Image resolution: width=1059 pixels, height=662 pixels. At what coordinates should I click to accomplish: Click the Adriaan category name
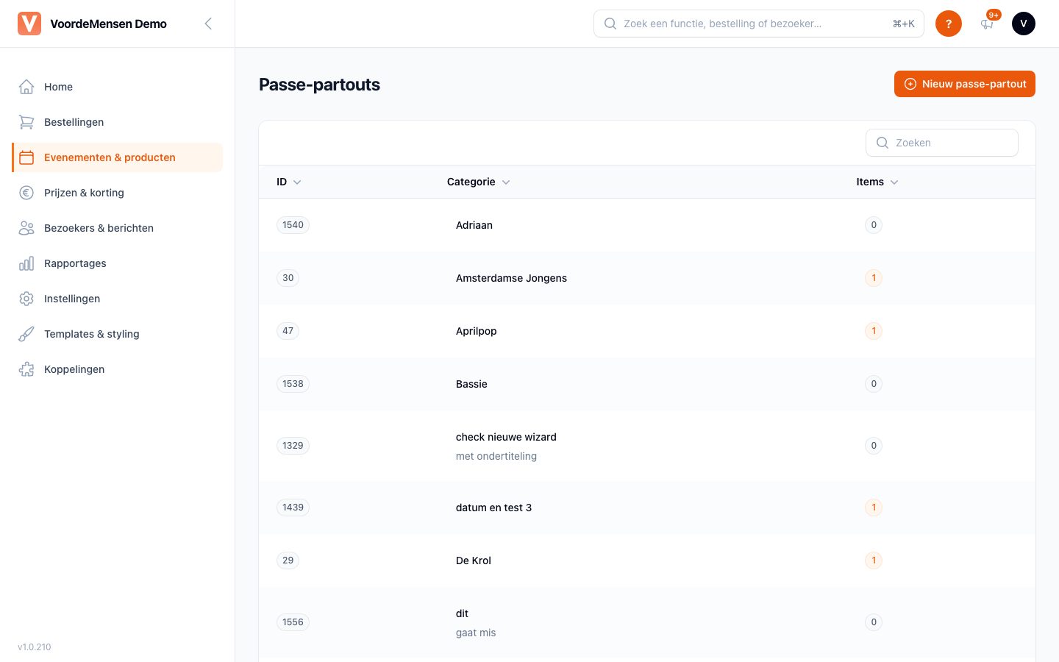click(x=474, y=225)
